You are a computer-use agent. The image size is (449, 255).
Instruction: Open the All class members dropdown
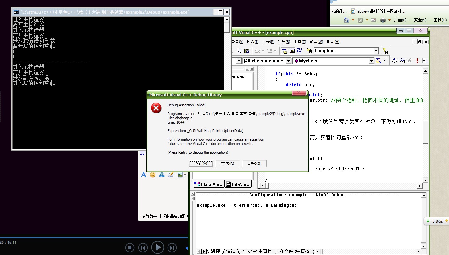click(x=288, y=61)
